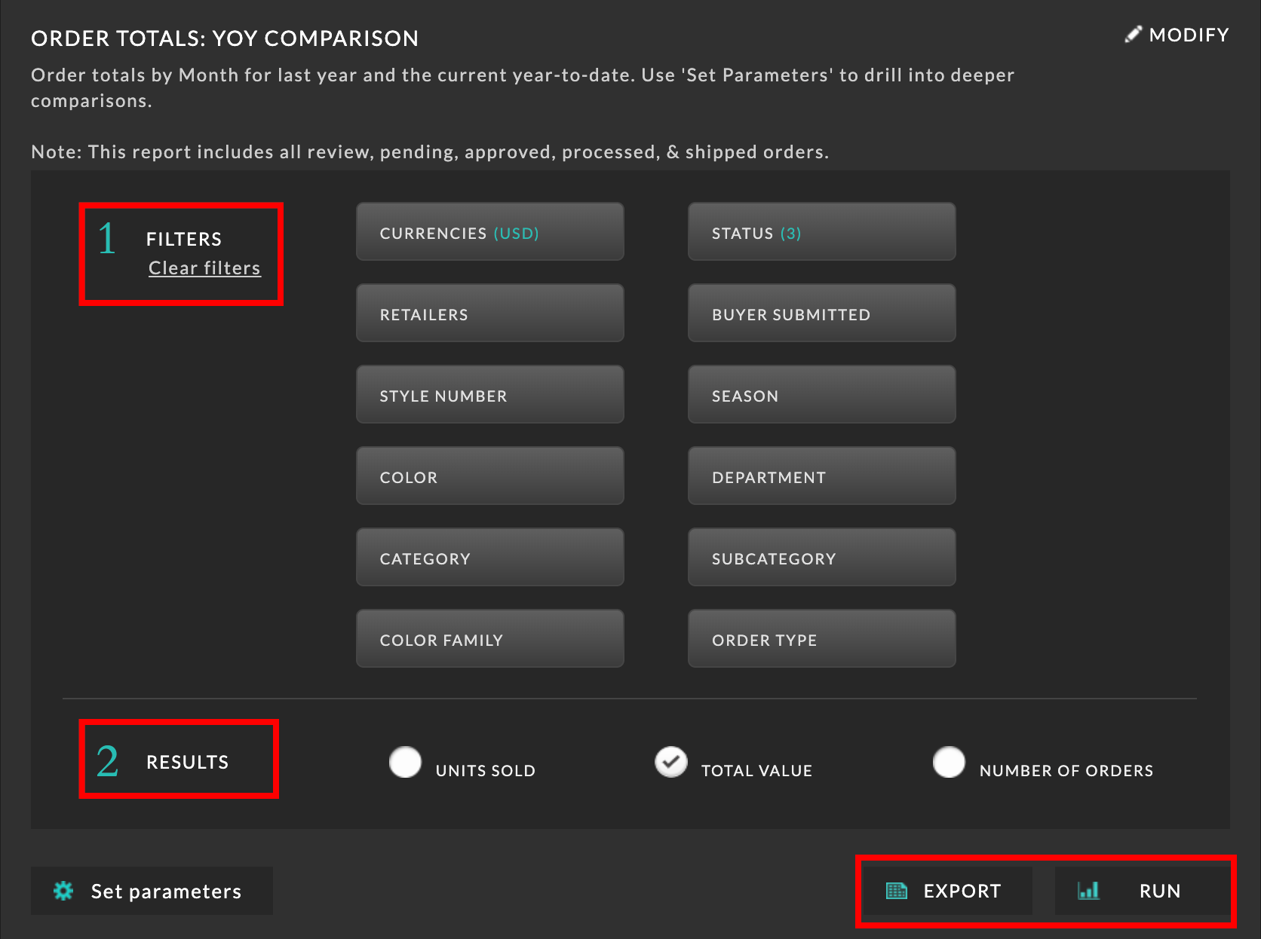1261x939 pixels.
Task: Click the NUMBER OF ORDERS label text
Action: 1066,770
